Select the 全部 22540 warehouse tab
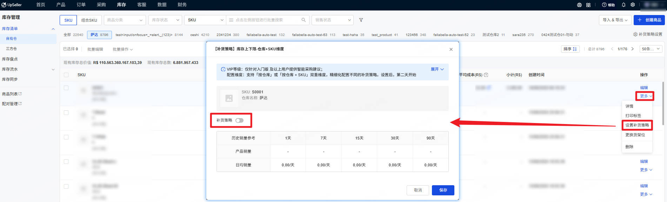The image size is (667, 202). (x=73, y=35)
